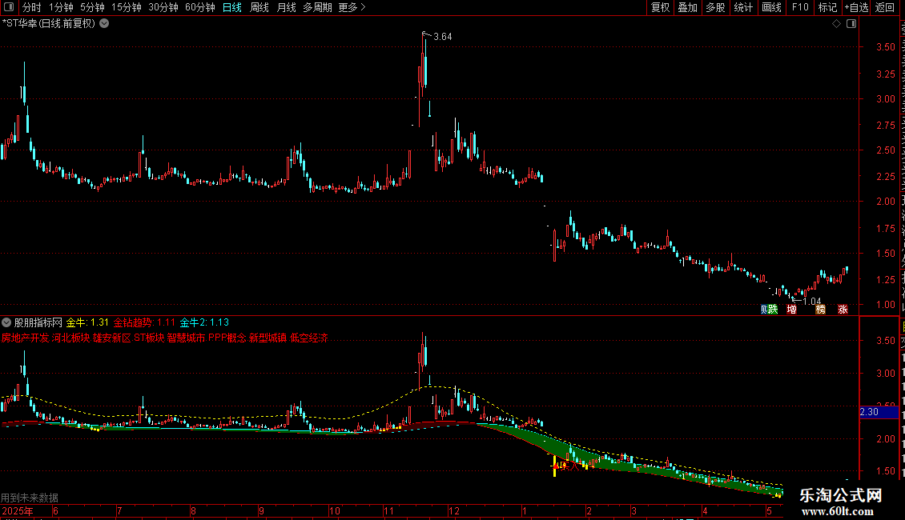Click the 金牛: 1.31 indicator value
Viewport: 905px width, 520px height.
pyautogui.click(x=88, y=322)
